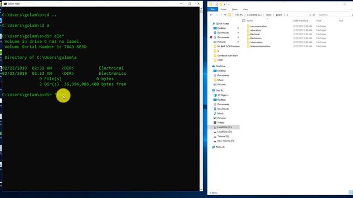353x198 pixels.
Task: Open the information folder icon
Action: point(248,42)
